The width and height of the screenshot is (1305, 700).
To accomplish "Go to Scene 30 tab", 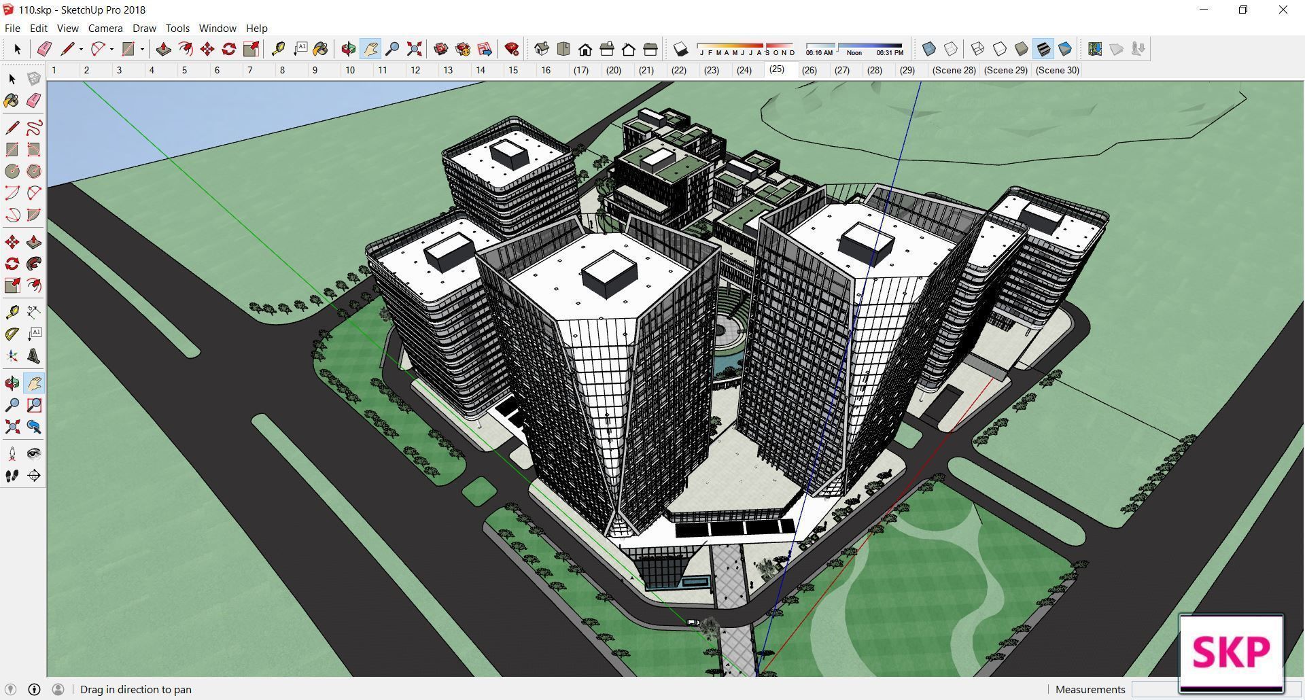I will [1057, 70].
